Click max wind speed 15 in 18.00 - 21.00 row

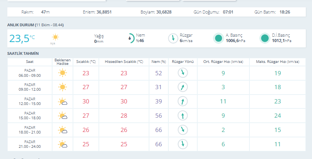point(278,130)
